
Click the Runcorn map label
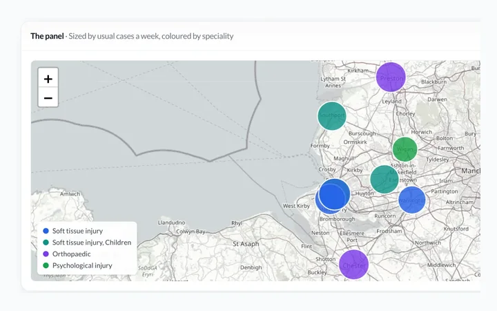coord(384,216)
